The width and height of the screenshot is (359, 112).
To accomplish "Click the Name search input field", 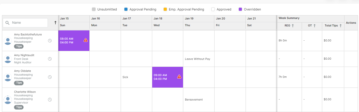I will pos(25,23).
